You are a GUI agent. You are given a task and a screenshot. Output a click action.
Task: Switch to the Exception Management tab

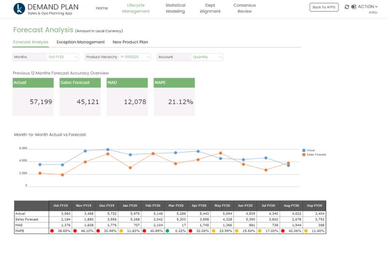80,42
